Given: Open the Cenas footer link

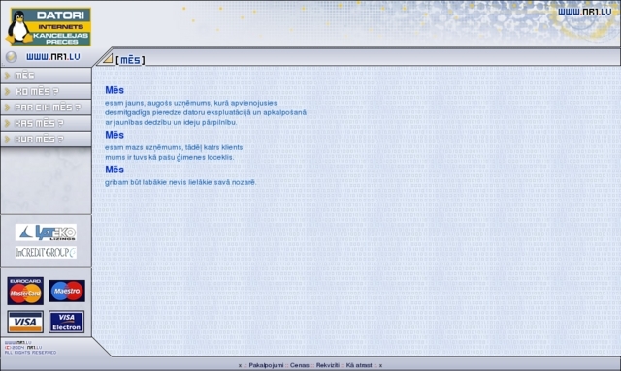Looking at the screenshot, I should pyautogui.click(x=300, y=365).
